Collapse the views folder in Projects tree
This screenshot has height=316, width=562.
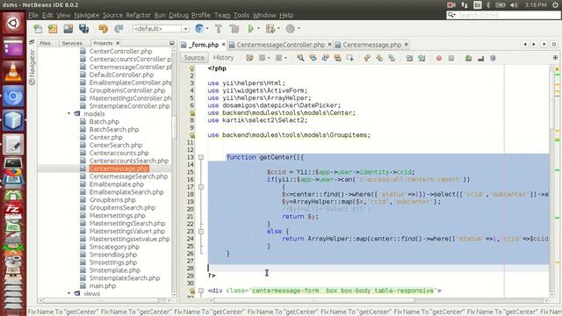tap(68, 293)
